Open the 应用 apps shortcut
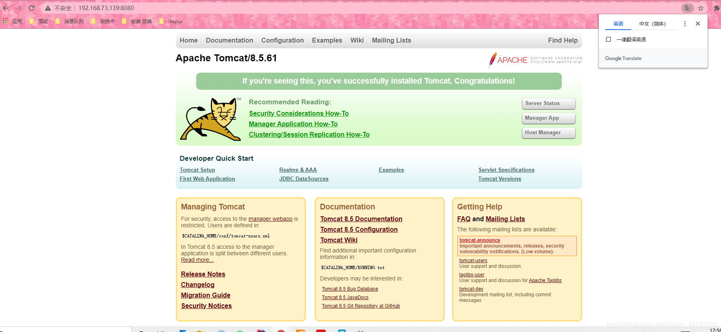Screen dimensions: 721x332 (12, 22)
